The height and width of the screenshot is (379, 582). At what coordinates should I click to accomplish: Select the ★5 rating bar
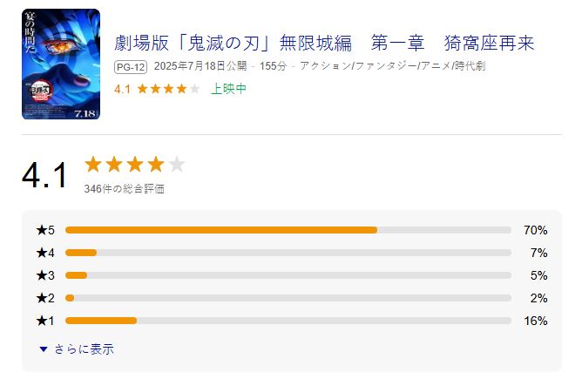click(x=288, y=230)
